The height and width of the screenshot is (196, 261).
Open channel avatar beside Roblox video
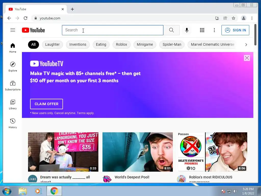pos(181,179)
